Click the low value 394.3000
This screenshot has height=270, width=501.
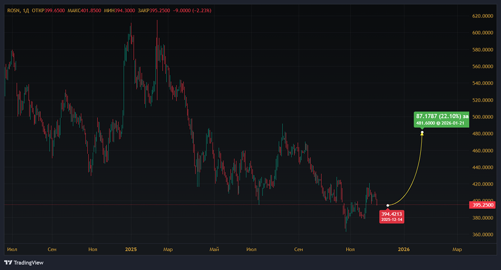click(x=125, y=11)
